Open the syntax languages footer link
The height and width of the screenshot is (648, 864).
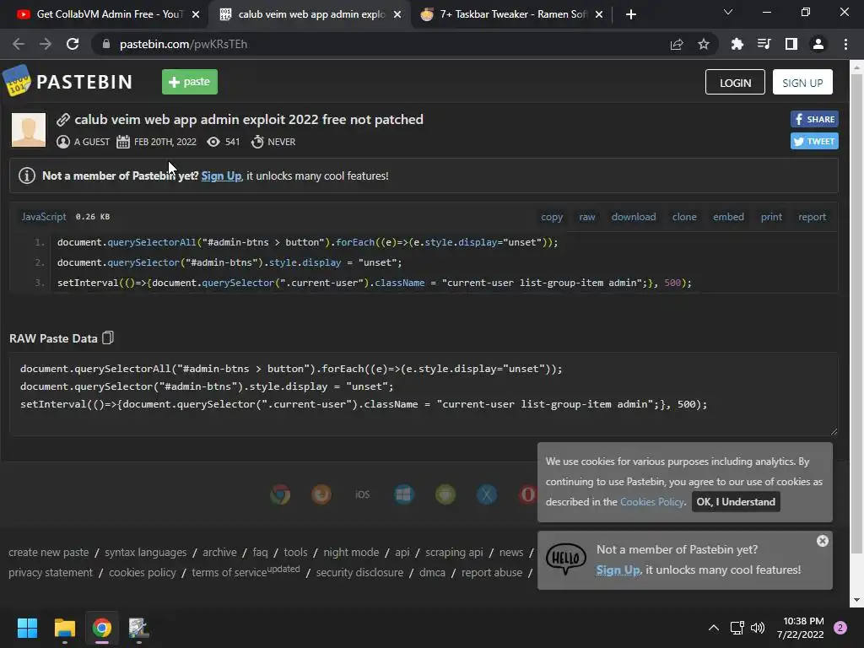point(145,552)
